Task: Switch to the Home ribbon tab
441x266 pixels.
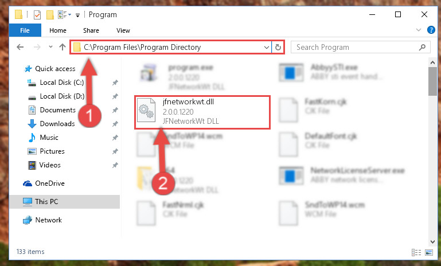Action: (58, 30)
